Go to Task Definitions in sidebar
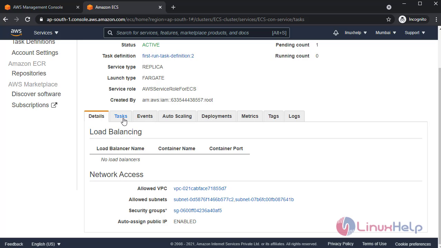Viewport: 441px width, 248px height. (x=33, y=42)
